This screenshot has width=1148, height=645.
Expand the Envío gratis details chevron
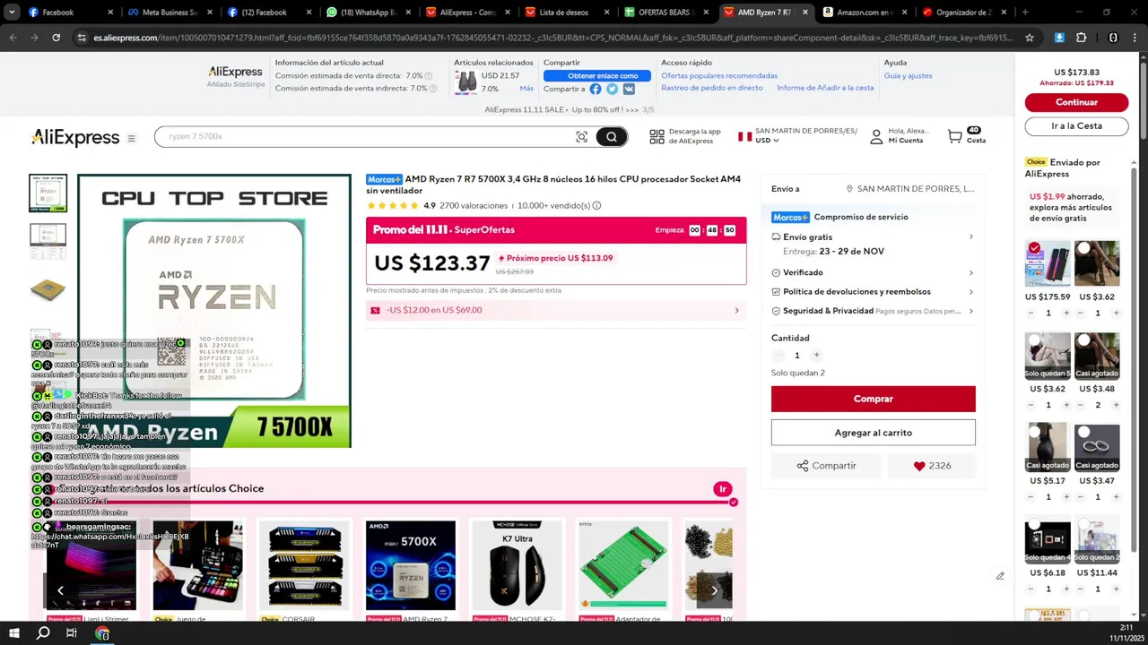[970, 237]
